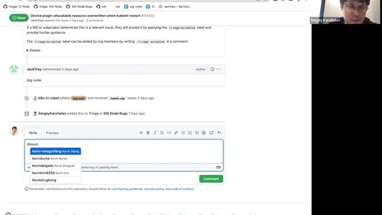Screen dimensions: 382x215
Task: Click the issue title text
Action: point(85,16)
